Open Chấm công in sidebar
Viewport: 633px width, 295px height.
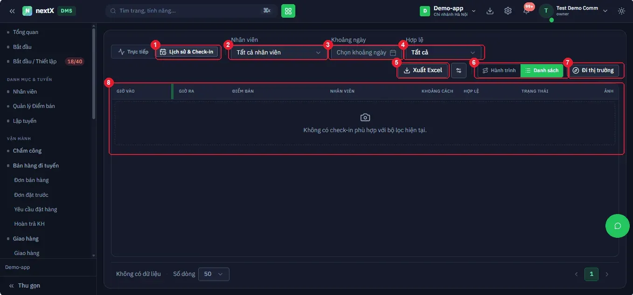tap(27, 151)
